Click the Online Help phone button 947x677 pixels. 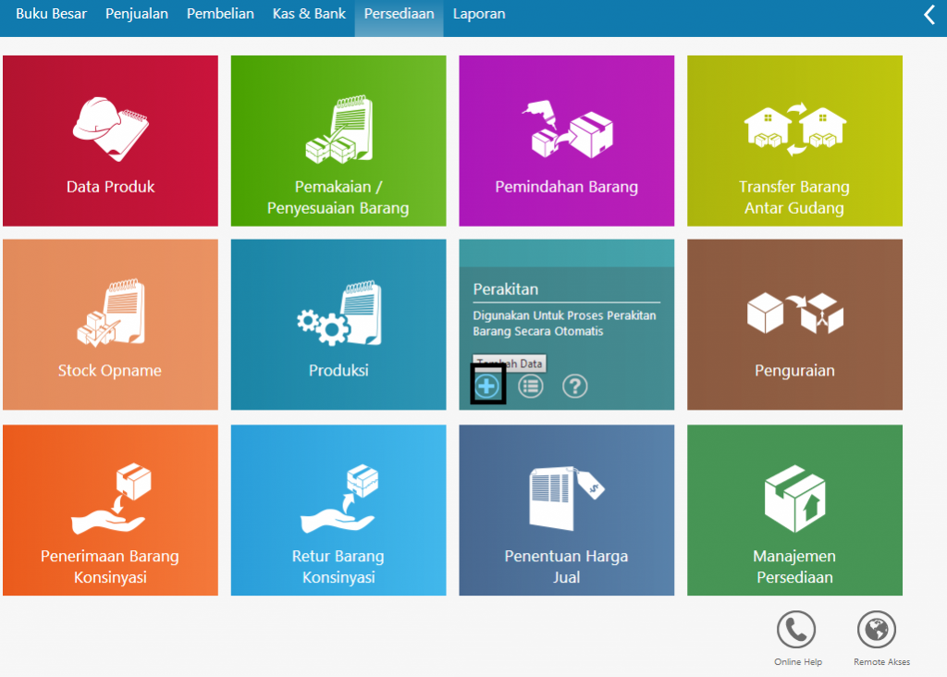(x=796, y=631)
